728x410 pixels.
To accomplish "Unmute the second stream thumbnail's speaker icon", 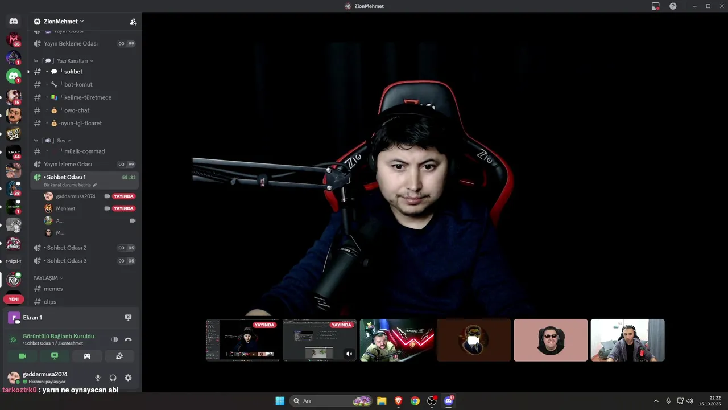I will 349,354.
